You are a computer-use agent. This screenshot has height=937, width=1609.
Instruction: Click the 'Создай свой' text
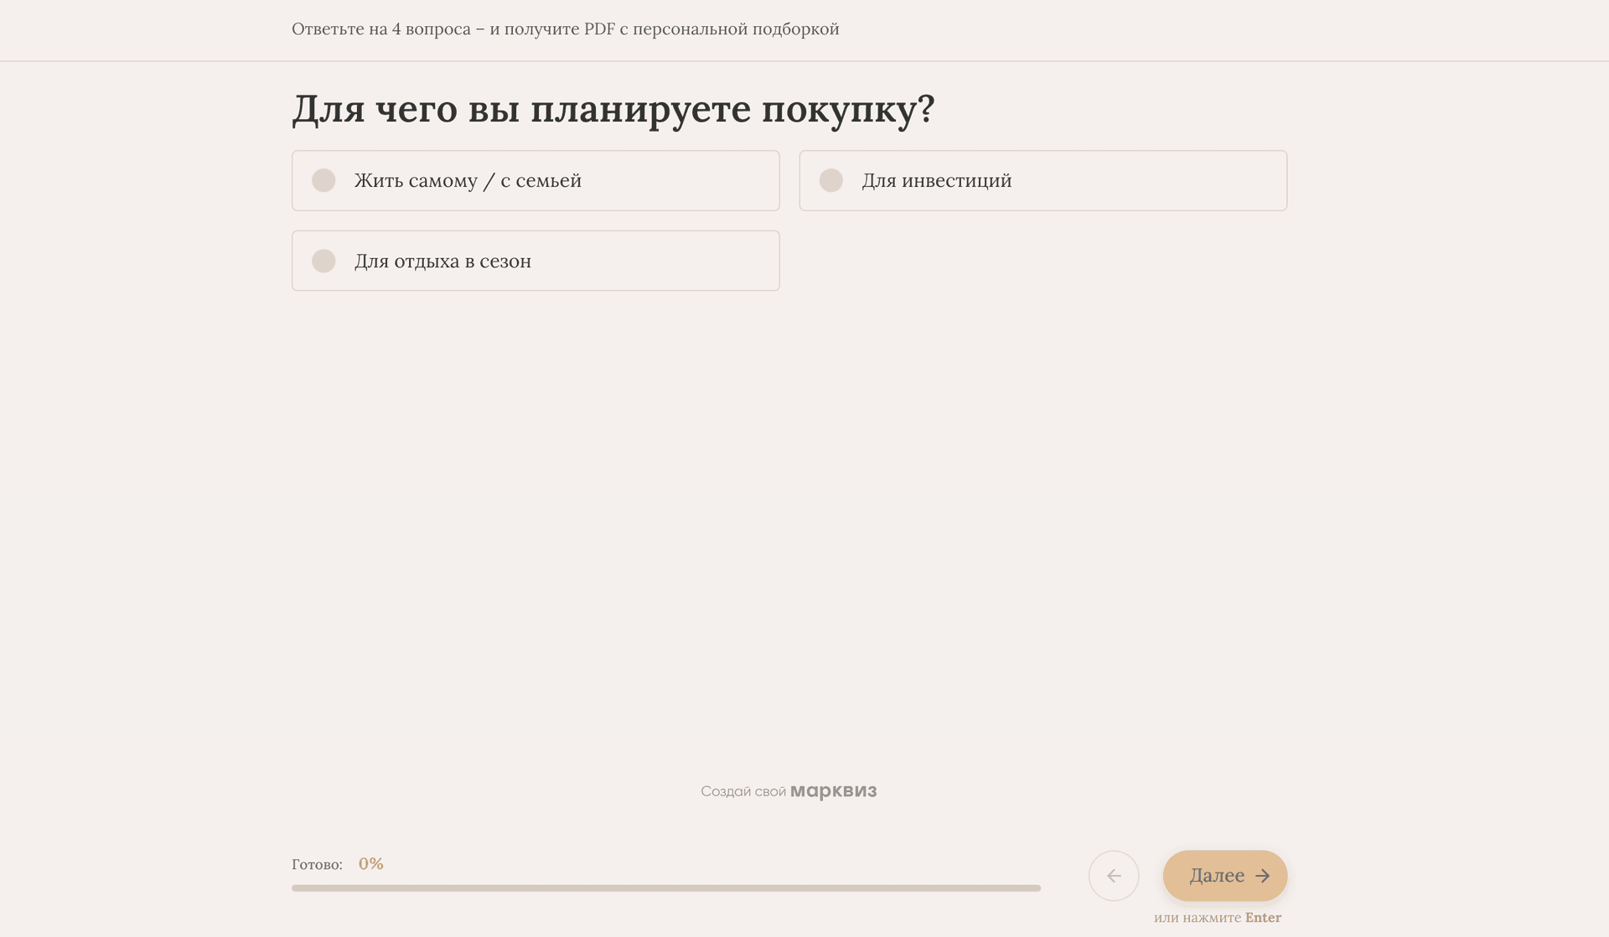(x=742, y=792)
